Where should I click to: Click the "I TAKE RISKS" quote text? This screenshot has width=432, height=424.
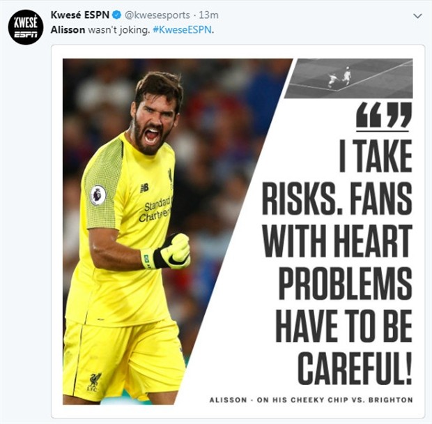pyautogui.click(x=337, y=177)
